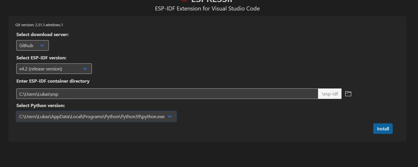The width and height of the screenshot is (418, 167).
Task: Click the Git version 2.31.1.windows.1 text
Action: click(39, 25)
